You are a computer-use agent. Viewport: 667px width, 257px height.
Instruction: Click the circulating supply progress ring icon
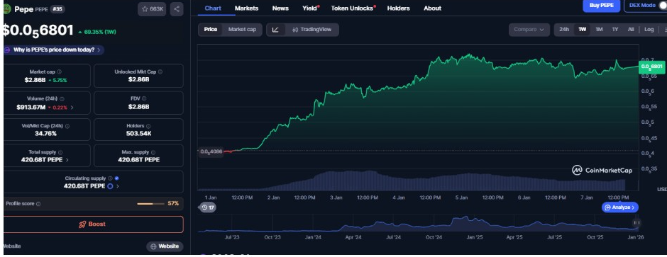click(110, 186)
